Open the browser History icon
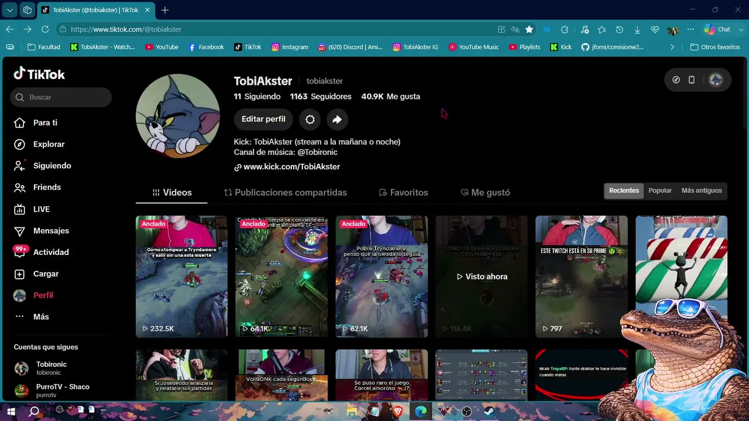The image size is (749, 421). pos(619,29)
